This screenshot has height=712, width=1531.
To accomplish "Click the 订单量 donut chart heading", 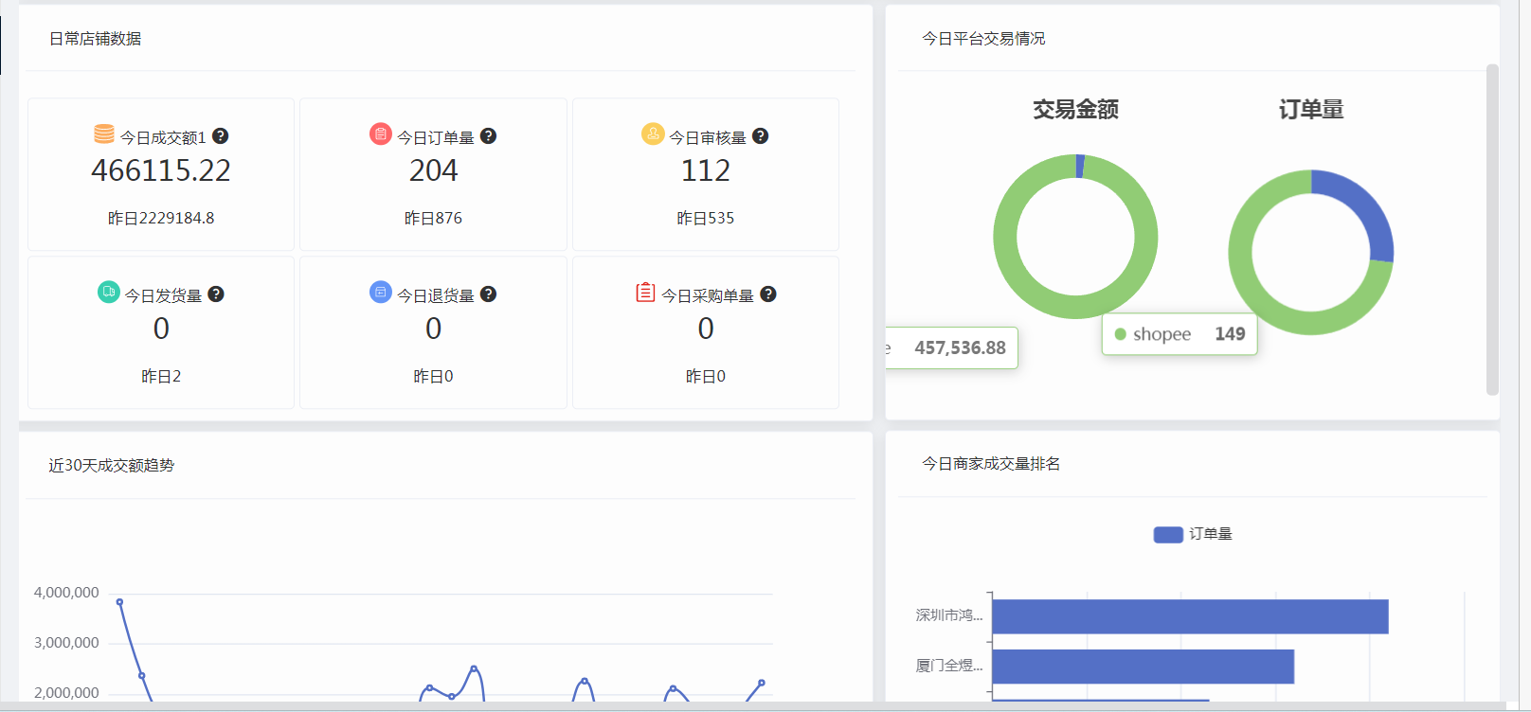I will (x=1311, y=110).
